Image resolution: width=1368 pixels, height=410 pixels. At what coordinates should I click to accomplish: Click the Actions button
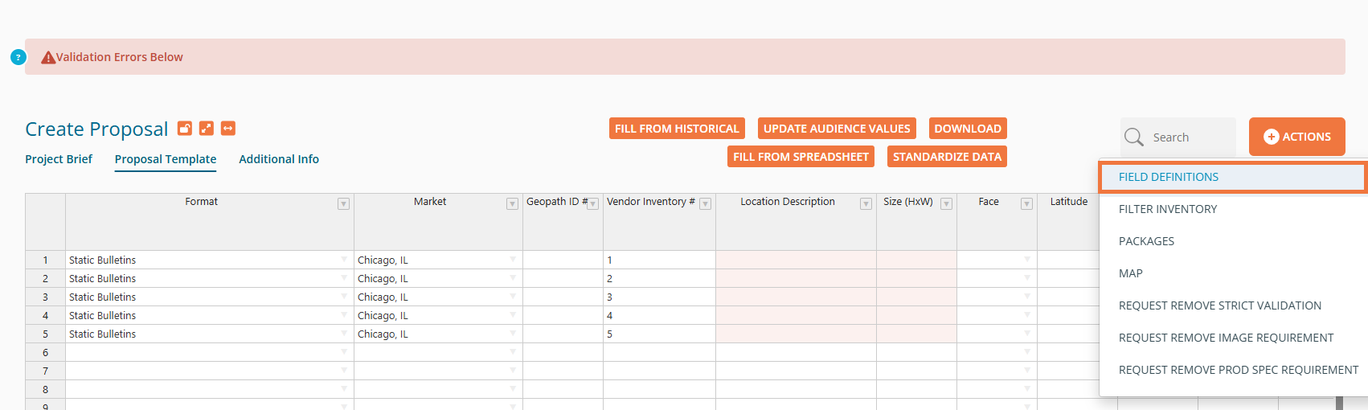[1296, 137]
